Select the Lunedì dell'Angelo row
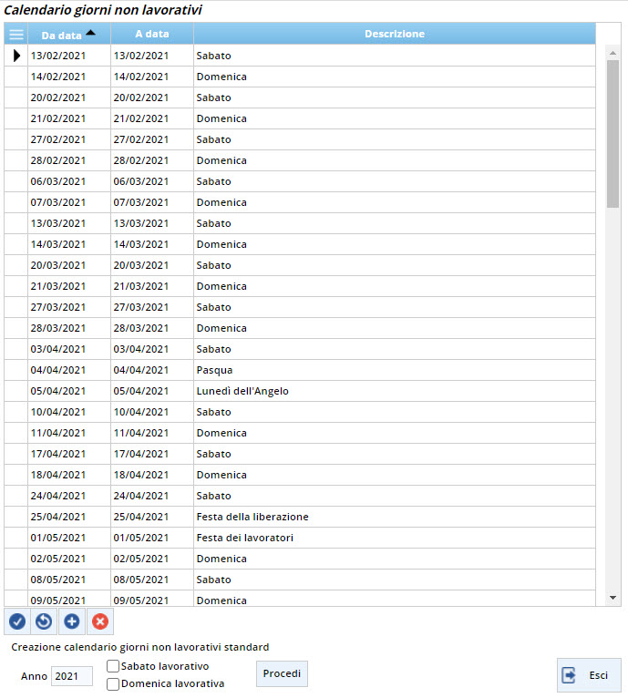628x698 pixels. pyautogui.click(x=242, y=391)
